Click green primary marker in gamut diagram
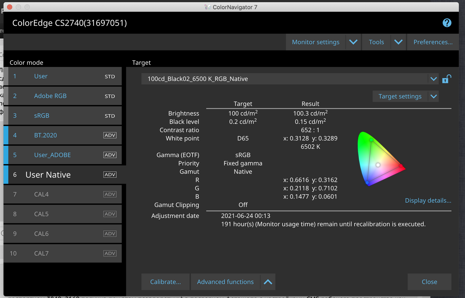Screen dimensions: 465x298 click(x=371, y=140)
